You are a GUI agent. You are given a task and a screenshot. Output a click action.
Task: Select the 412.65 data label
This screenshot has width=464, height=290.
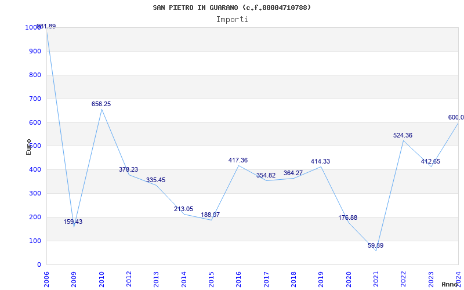coord(430,162)
